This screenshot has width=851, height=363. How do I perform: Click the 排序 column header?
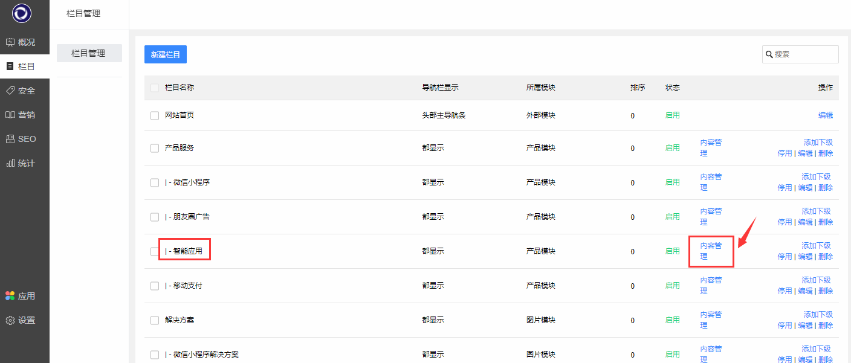point(638,88)
